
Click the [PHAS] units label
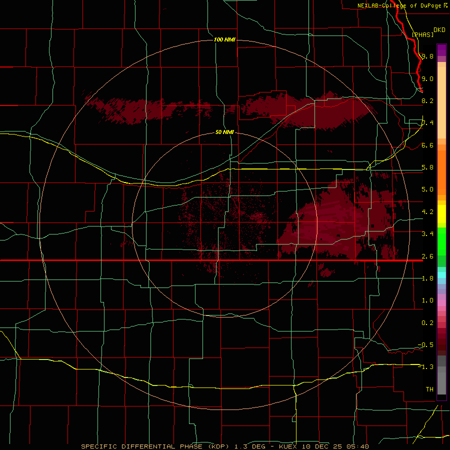422,34
